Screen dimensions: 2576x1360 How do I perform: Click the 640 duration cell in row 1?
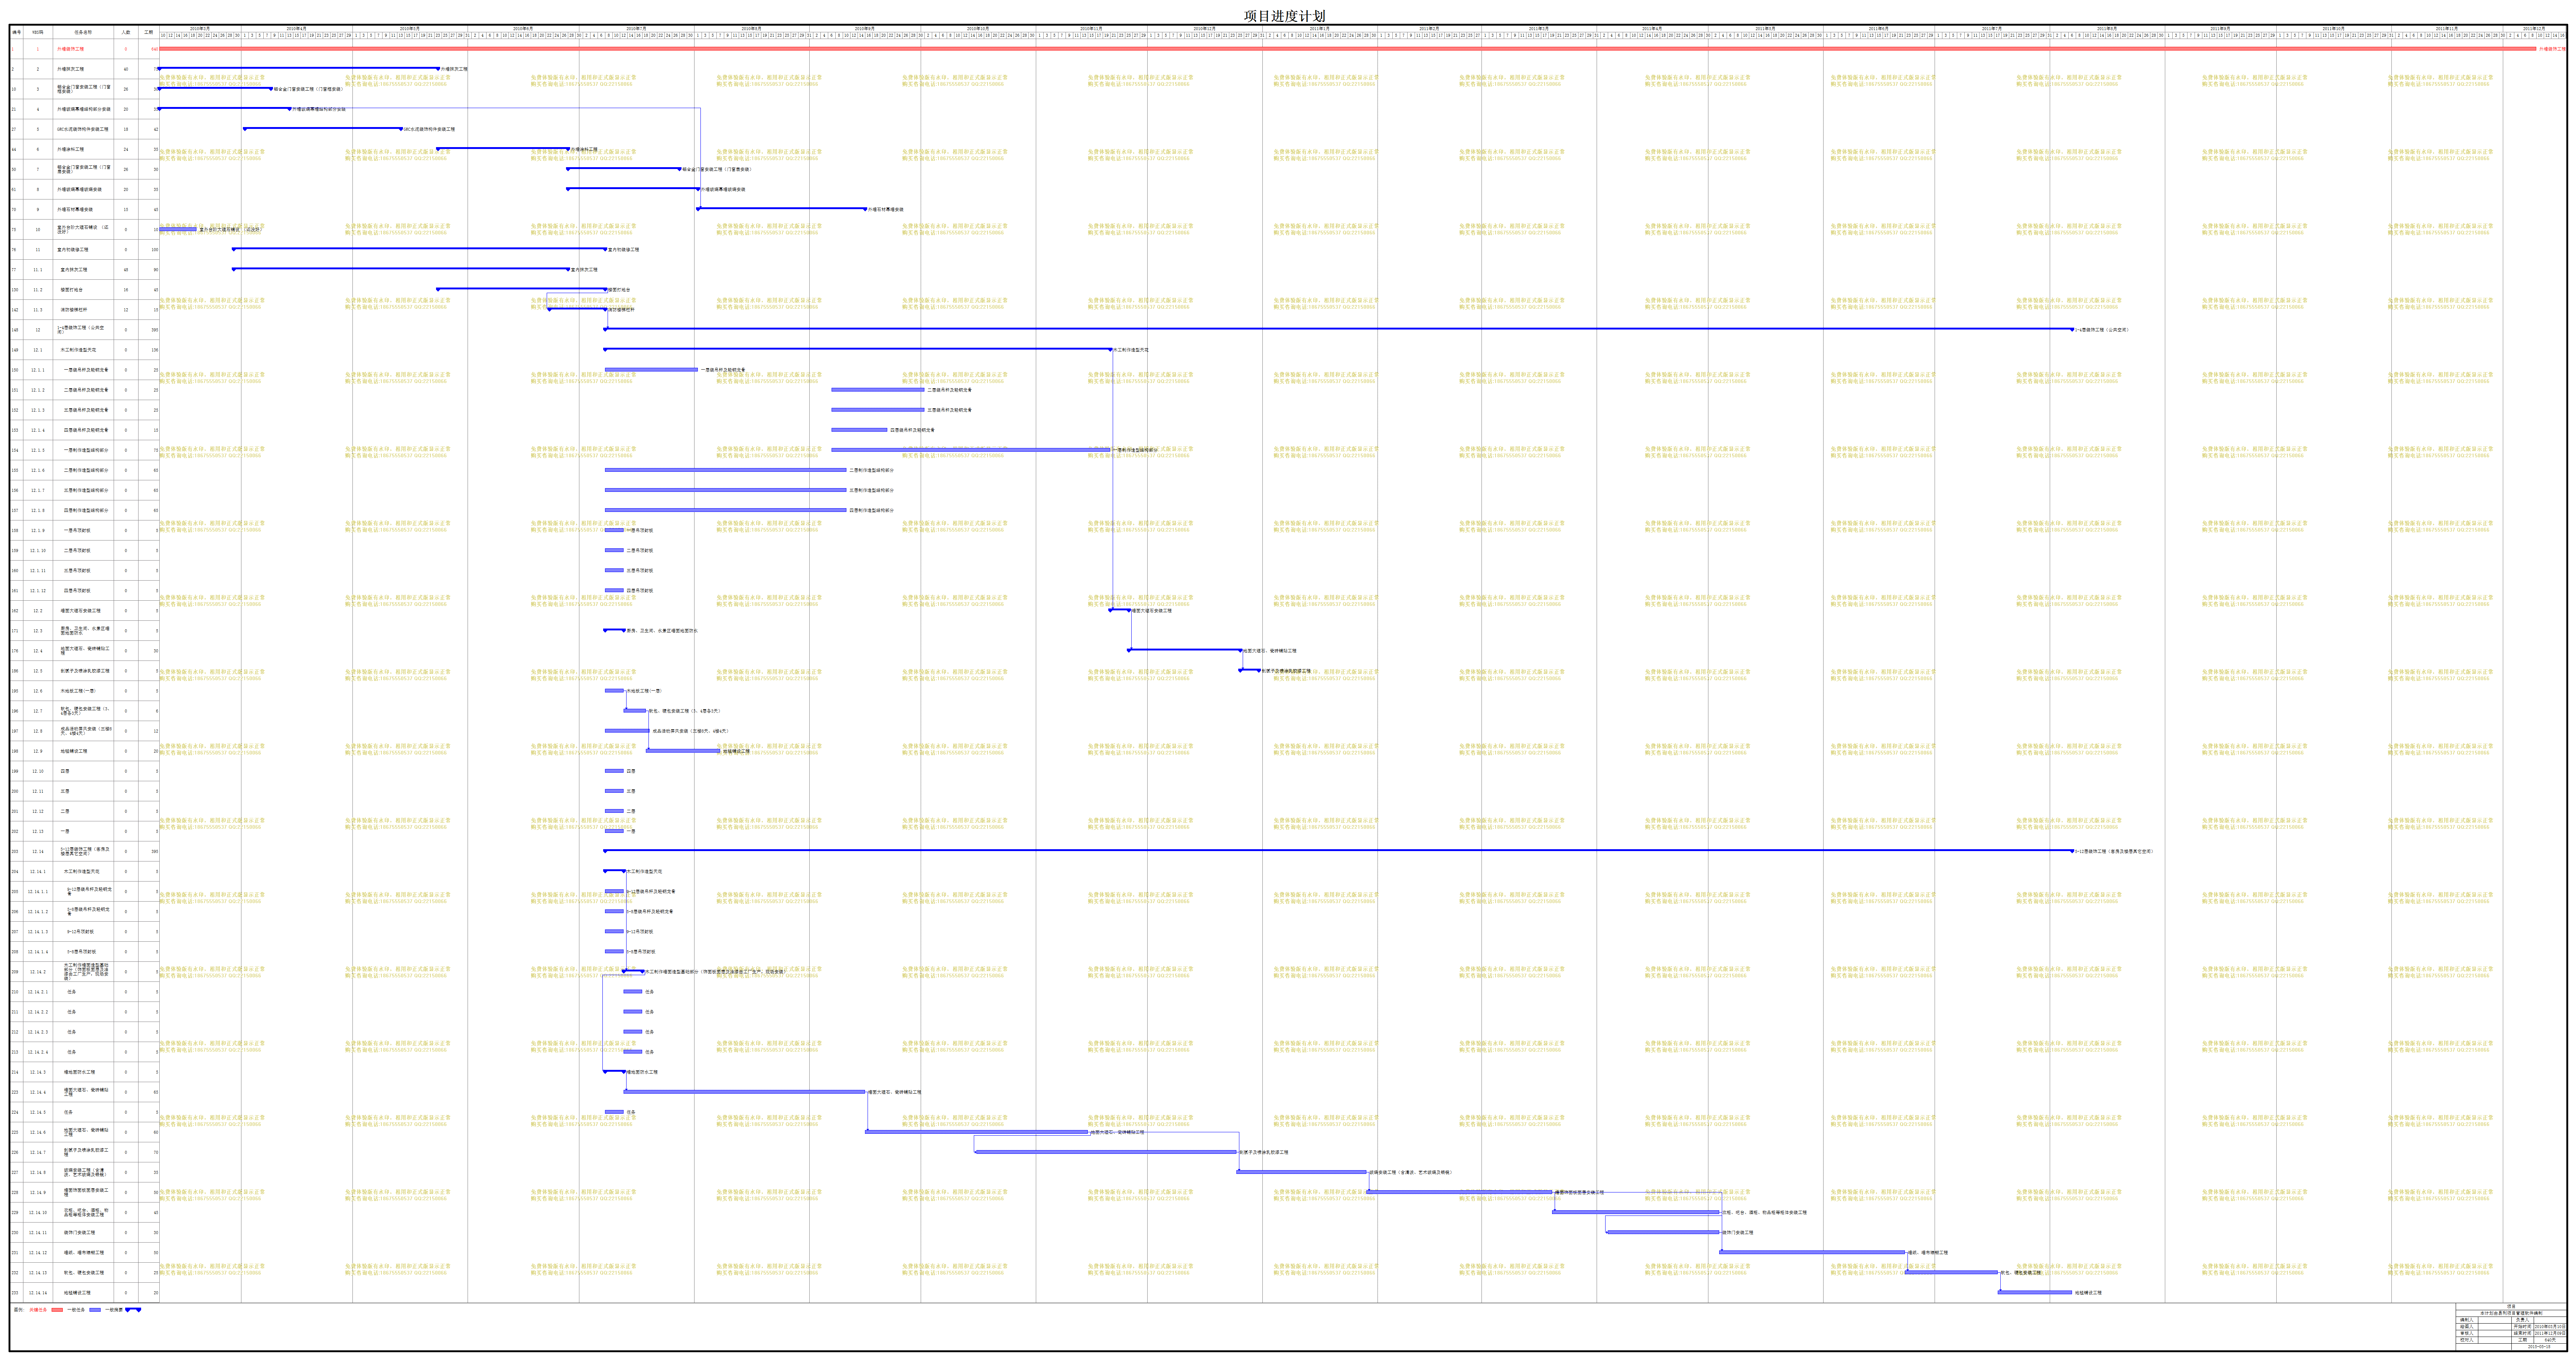click(x=149, y=49)
